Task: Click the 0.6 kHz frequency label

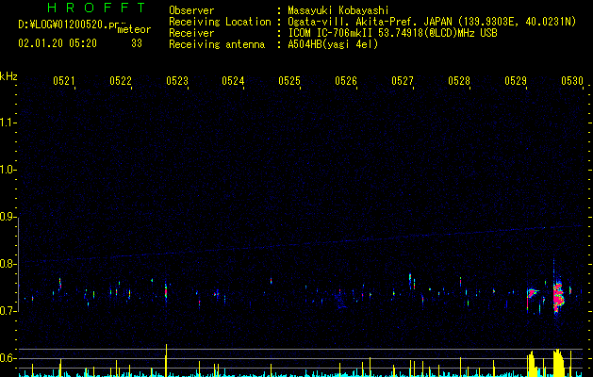Action: [8, 358]
